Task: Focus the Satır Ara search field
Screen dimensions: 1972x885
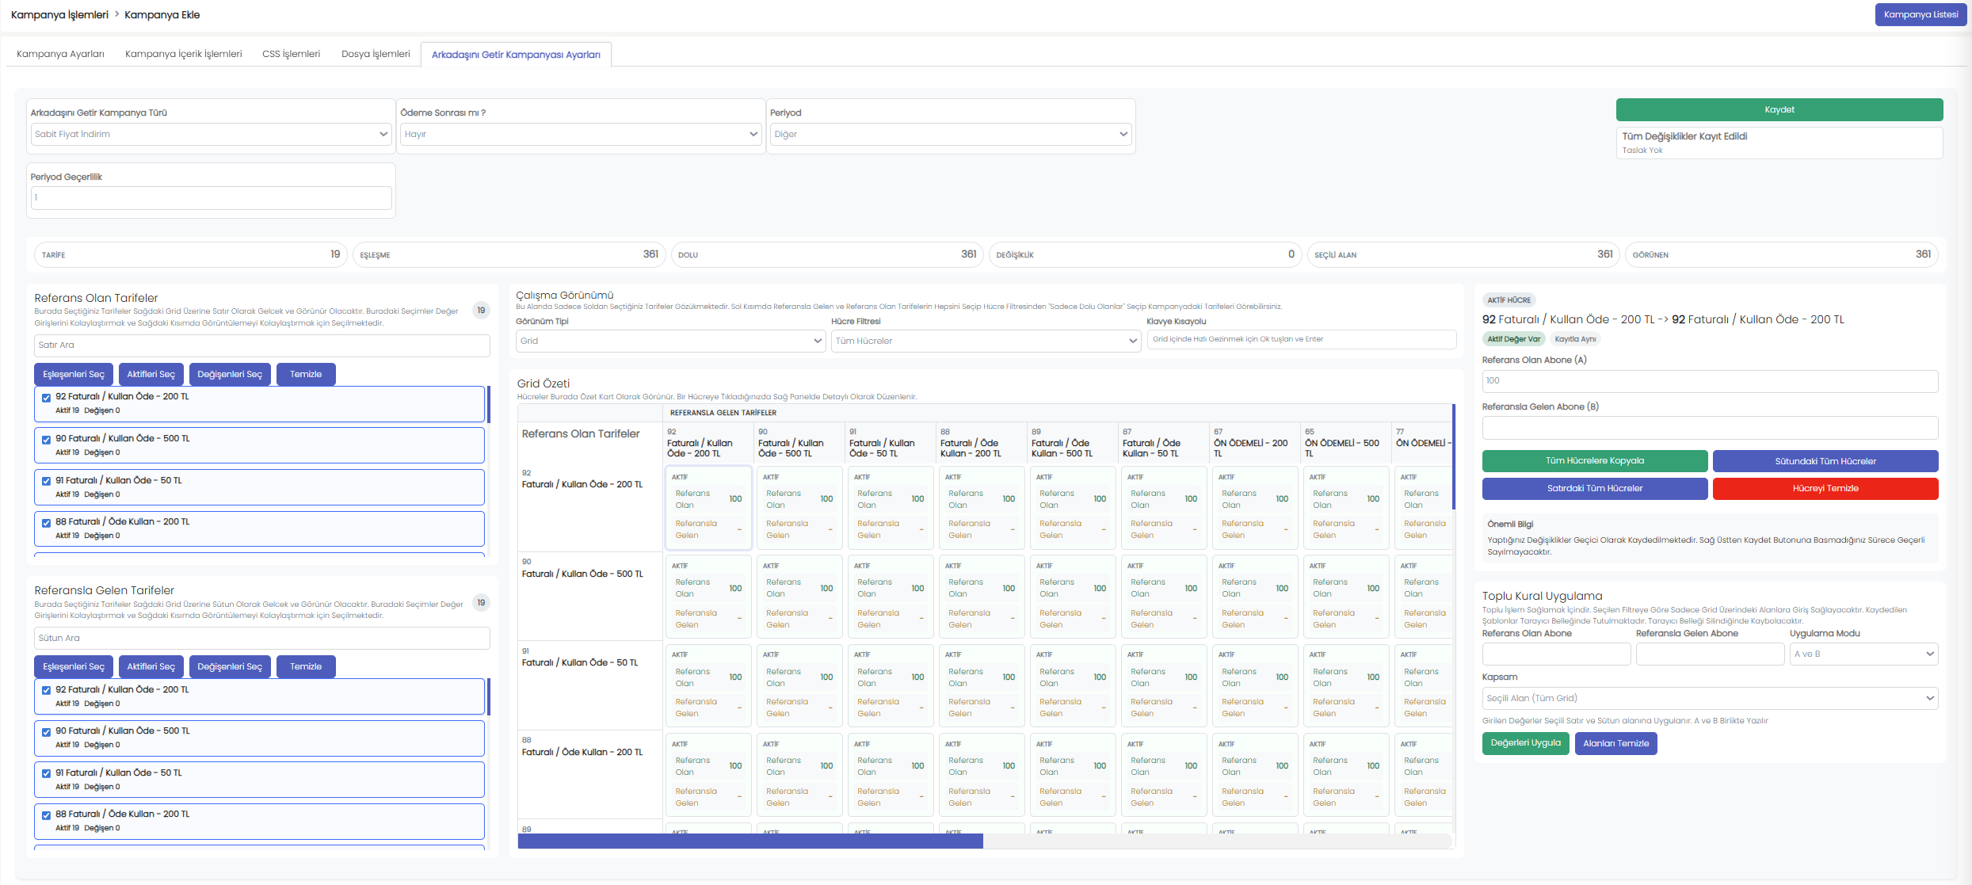Action: (x=261, y=345)
